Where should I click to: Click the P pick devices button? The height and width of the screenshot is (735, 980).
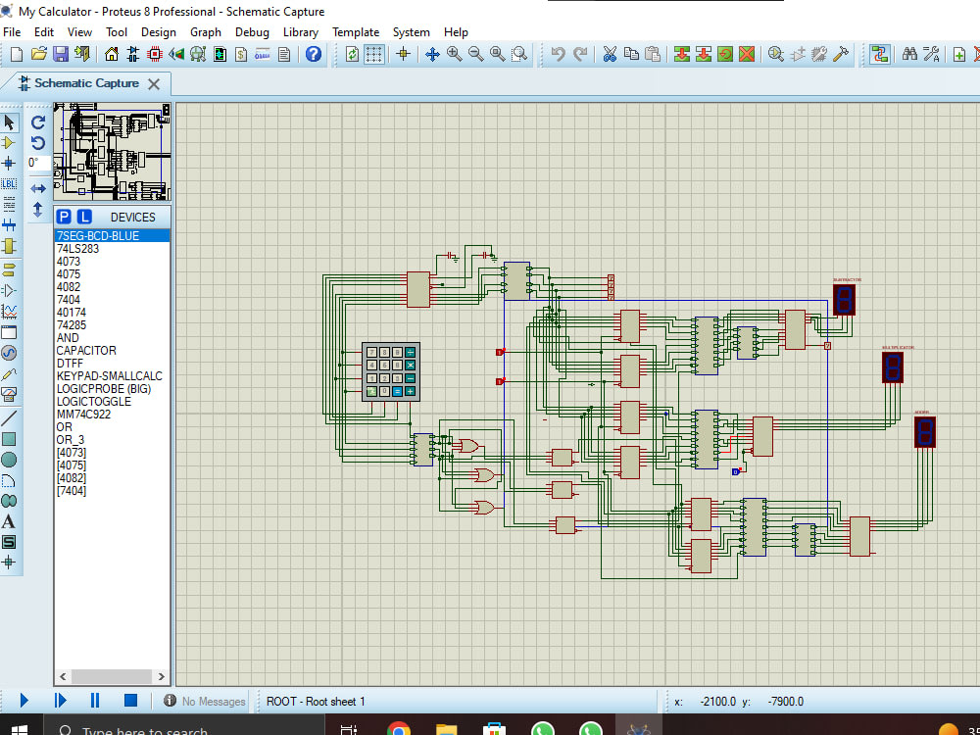click(64, 217)
